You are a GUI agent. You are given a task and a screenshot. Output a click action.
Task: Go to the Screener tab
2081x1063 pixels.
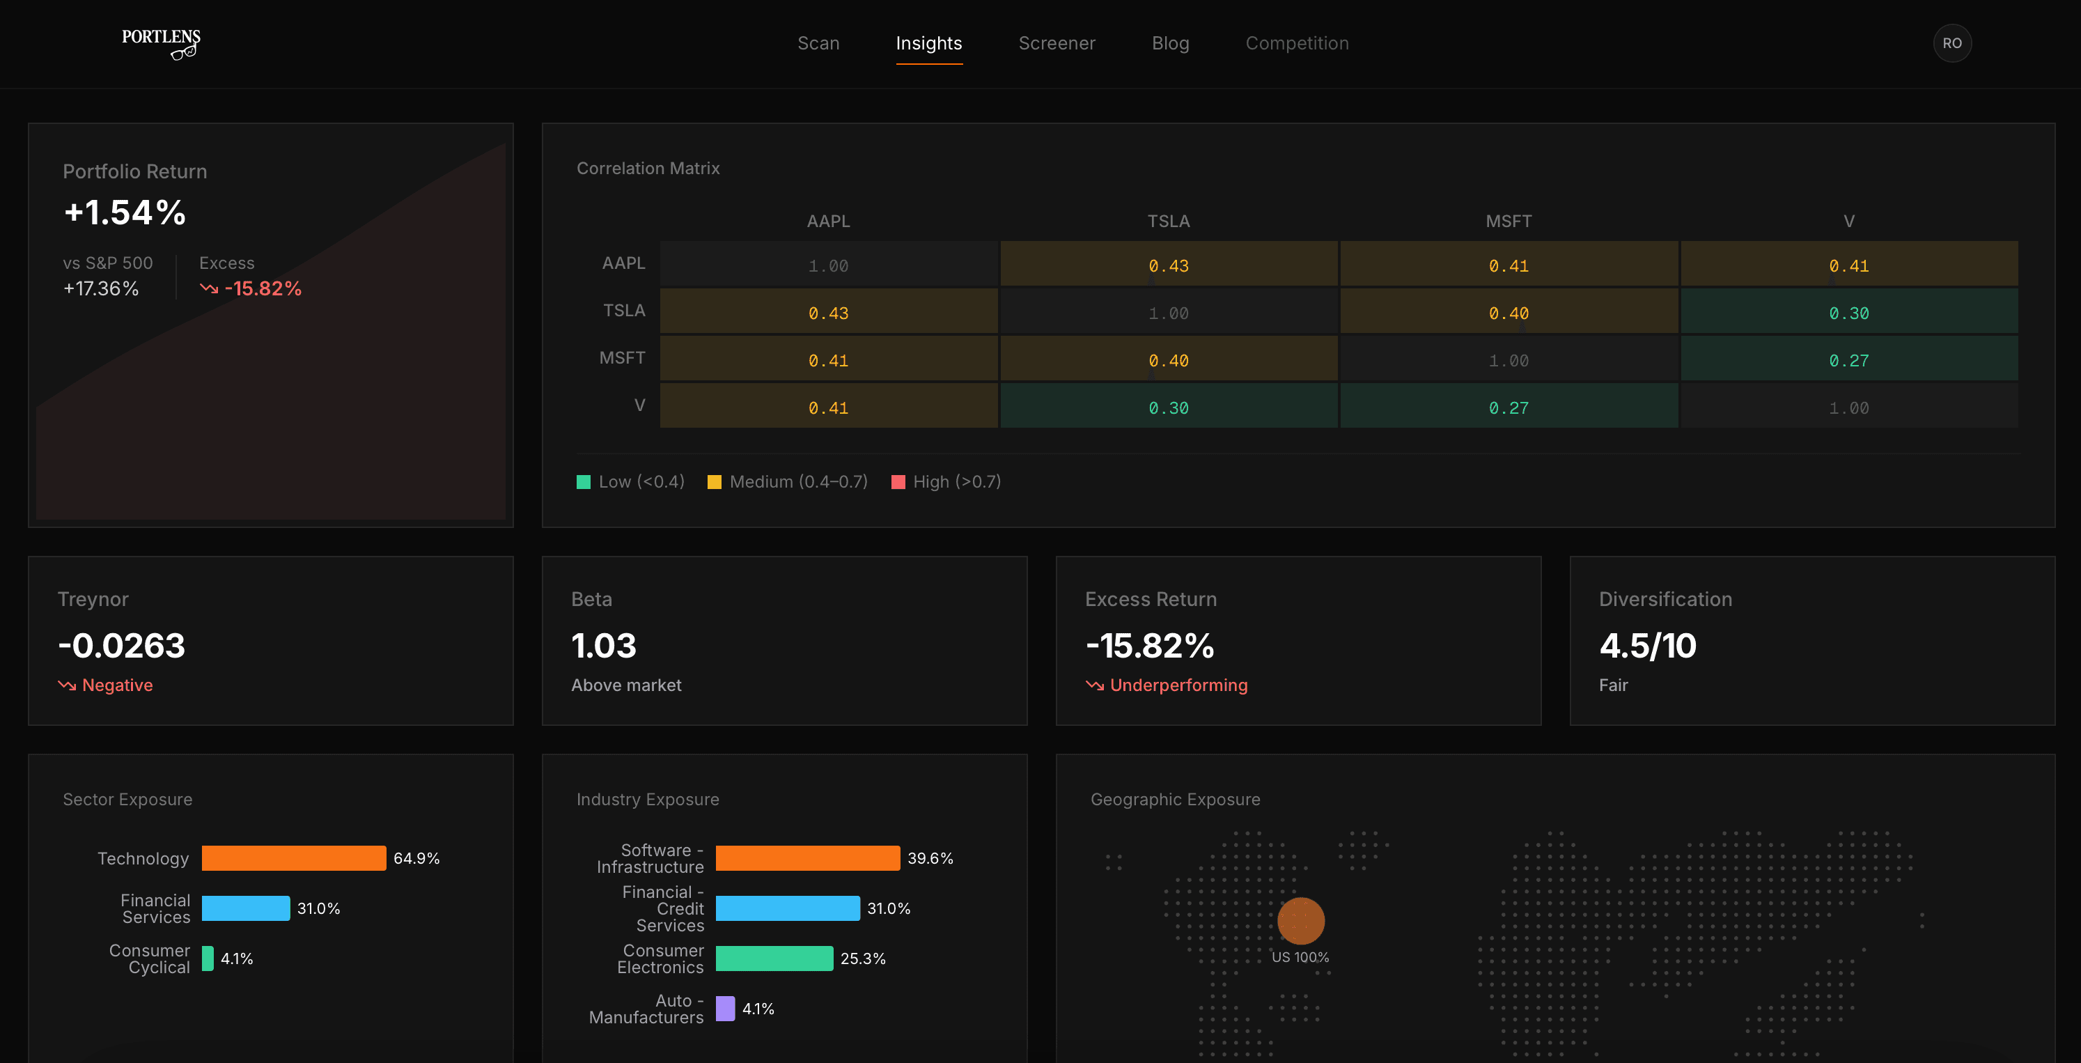coord(1057,42)
